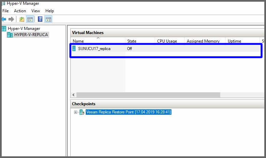The image size is (266, 158).
Task: Click the Forward arrow in toolbar
Action: coord(11,19)
